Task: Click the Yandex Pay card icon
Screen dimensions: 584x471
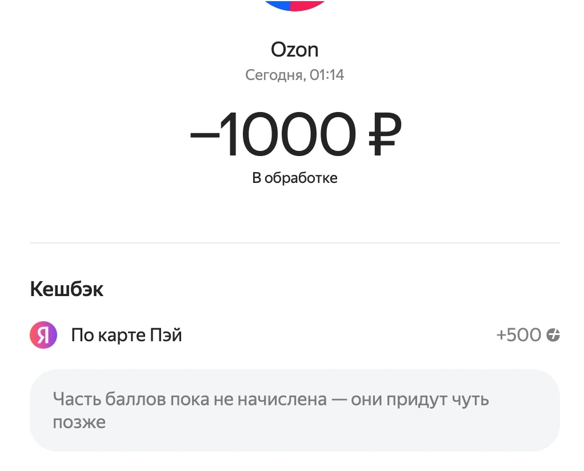Action: [x=43, y=334]
